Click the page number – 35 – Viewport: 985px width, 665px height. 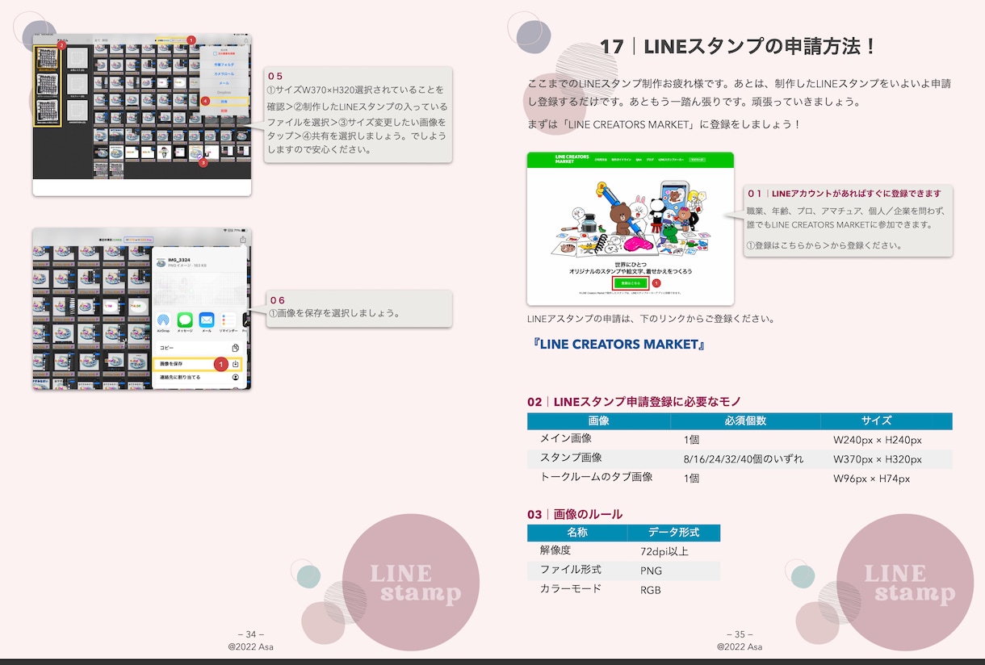click(740, 634)
